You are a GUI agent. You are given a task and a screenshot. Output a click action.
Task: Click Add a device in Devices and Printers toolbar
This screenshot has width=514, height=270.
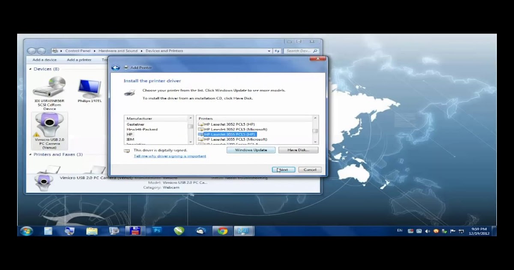click(x=45, y=60)
